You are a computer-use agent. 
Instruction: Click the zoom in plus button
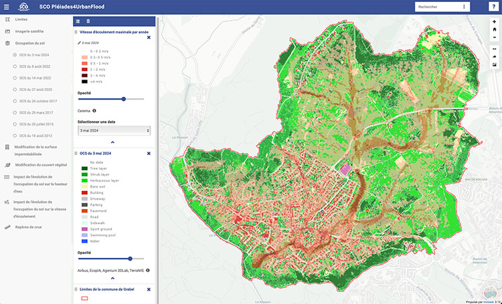(x=494, y=21)
